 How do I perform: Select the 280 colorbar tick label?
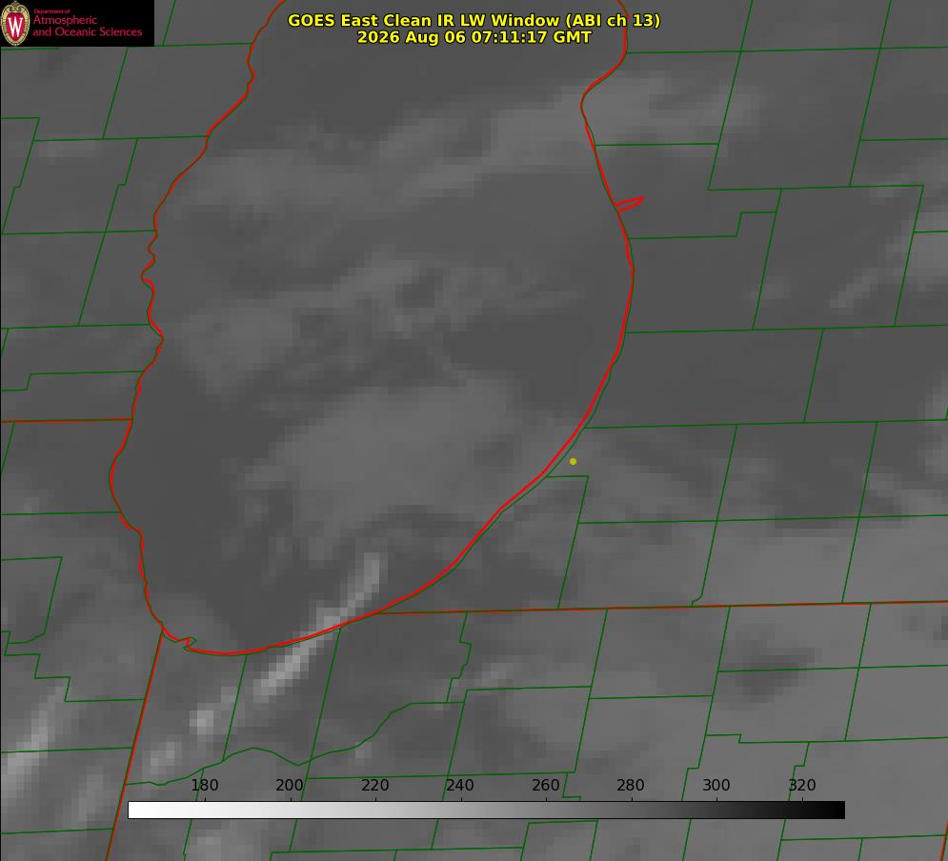631,785
